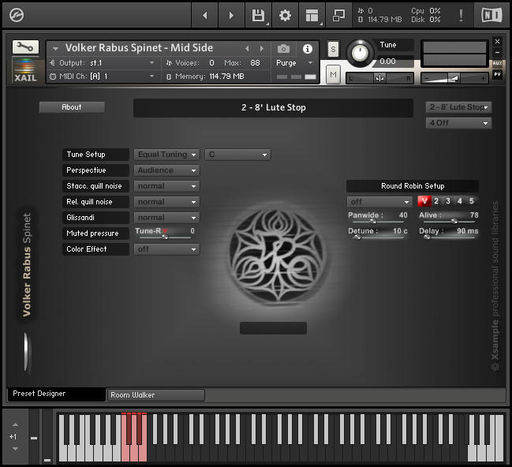
Task: Show instrument info icon
Action: point(307,49)
